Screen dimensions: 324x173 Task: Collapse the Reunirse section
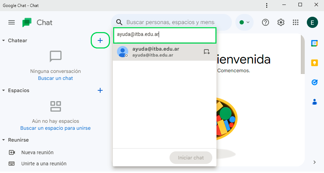(x=4, y=140)
